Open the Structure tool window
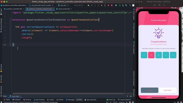The height and width of the screenshot is (103, 183). (1, 68)
